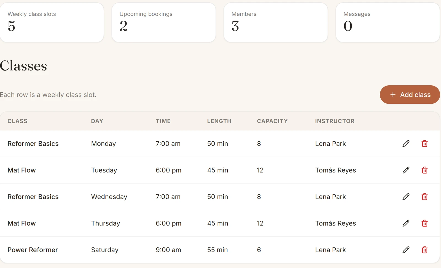Edit the Monday Reformer Basics class
441x268 pixels.
tap(406, 144)
